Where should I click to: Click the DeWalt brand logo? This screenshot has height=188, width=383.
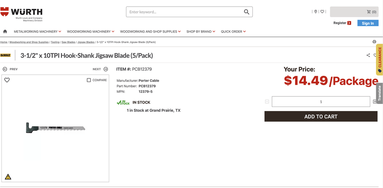click(x=6, y=55)
